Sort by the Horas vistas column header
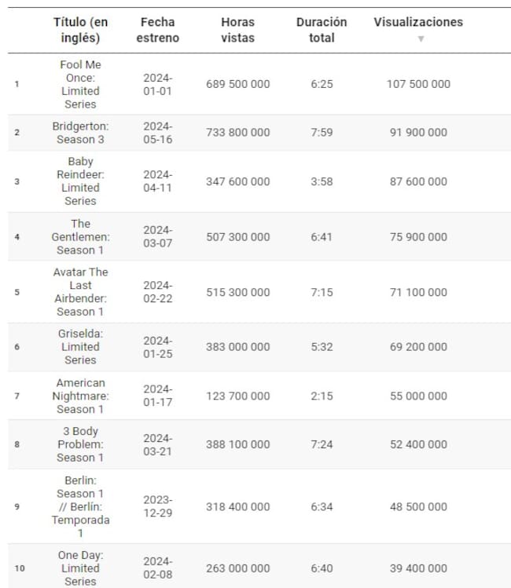The image size is (511, 588). point(237,30)
